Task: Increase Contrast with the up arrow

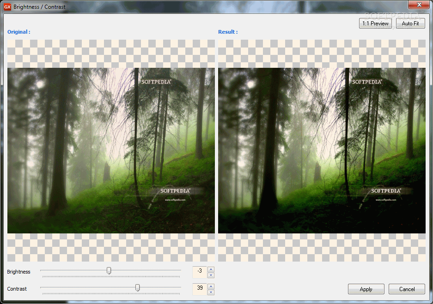Action: (x=211, y=286)
